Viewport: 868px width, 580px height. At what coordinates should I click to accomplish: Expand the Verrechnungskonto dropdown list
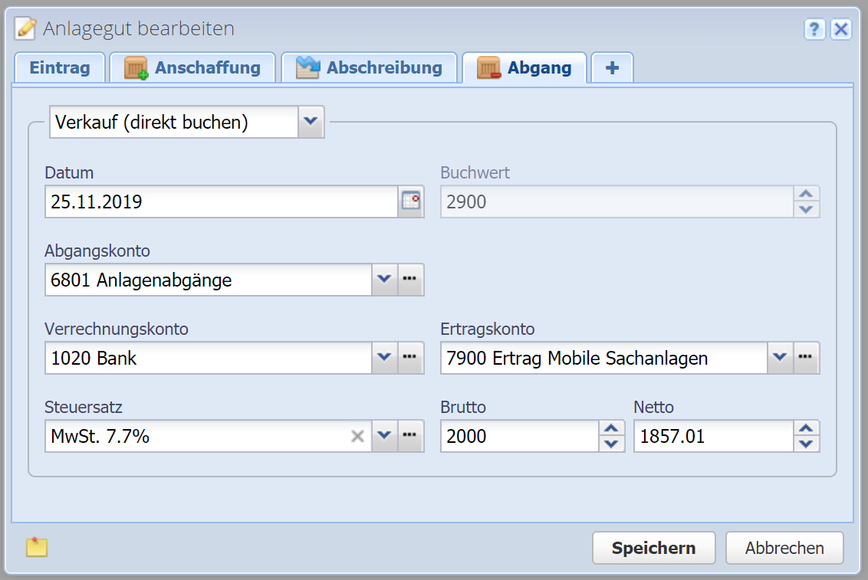click(385, 358)
